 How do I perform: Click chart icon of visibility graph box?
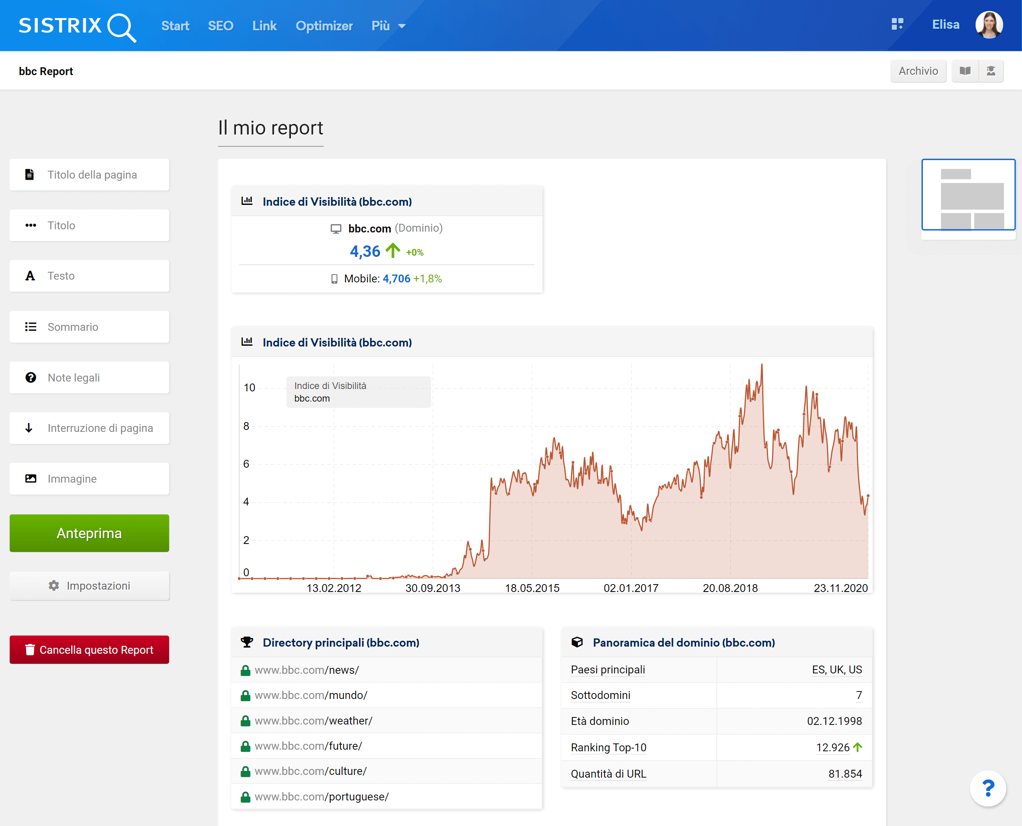point(247,342)
